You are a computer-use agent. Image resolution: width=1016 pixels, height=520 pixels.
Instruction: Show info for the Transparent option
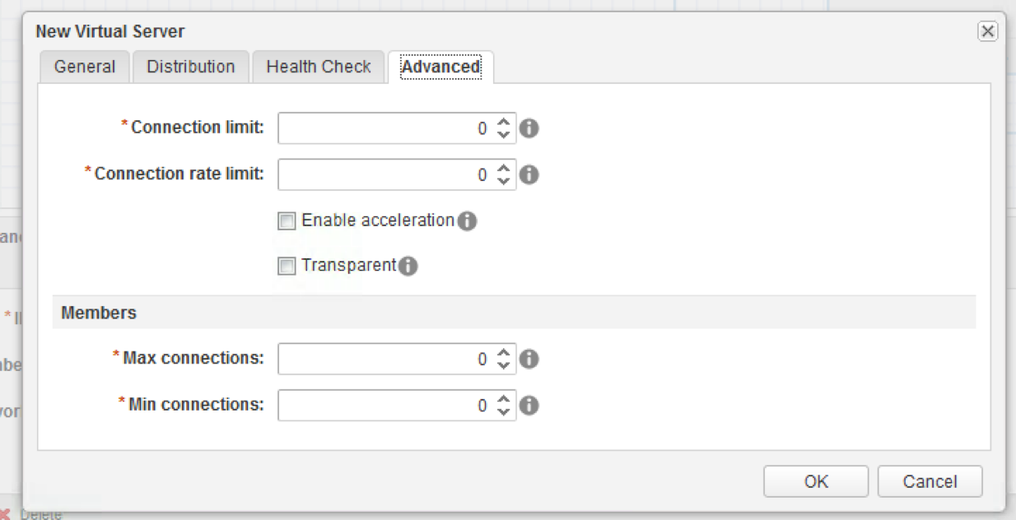[x=408, y=267]
